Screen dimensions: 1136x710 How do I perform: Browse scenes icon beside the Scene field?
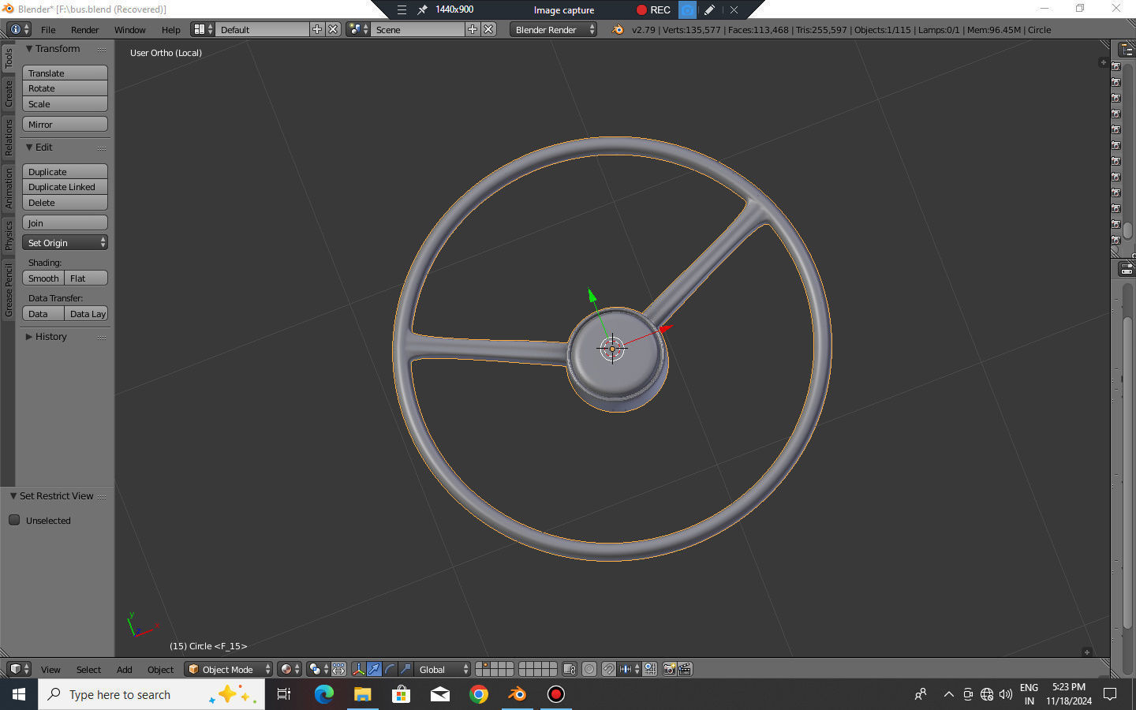click(358, 29)
